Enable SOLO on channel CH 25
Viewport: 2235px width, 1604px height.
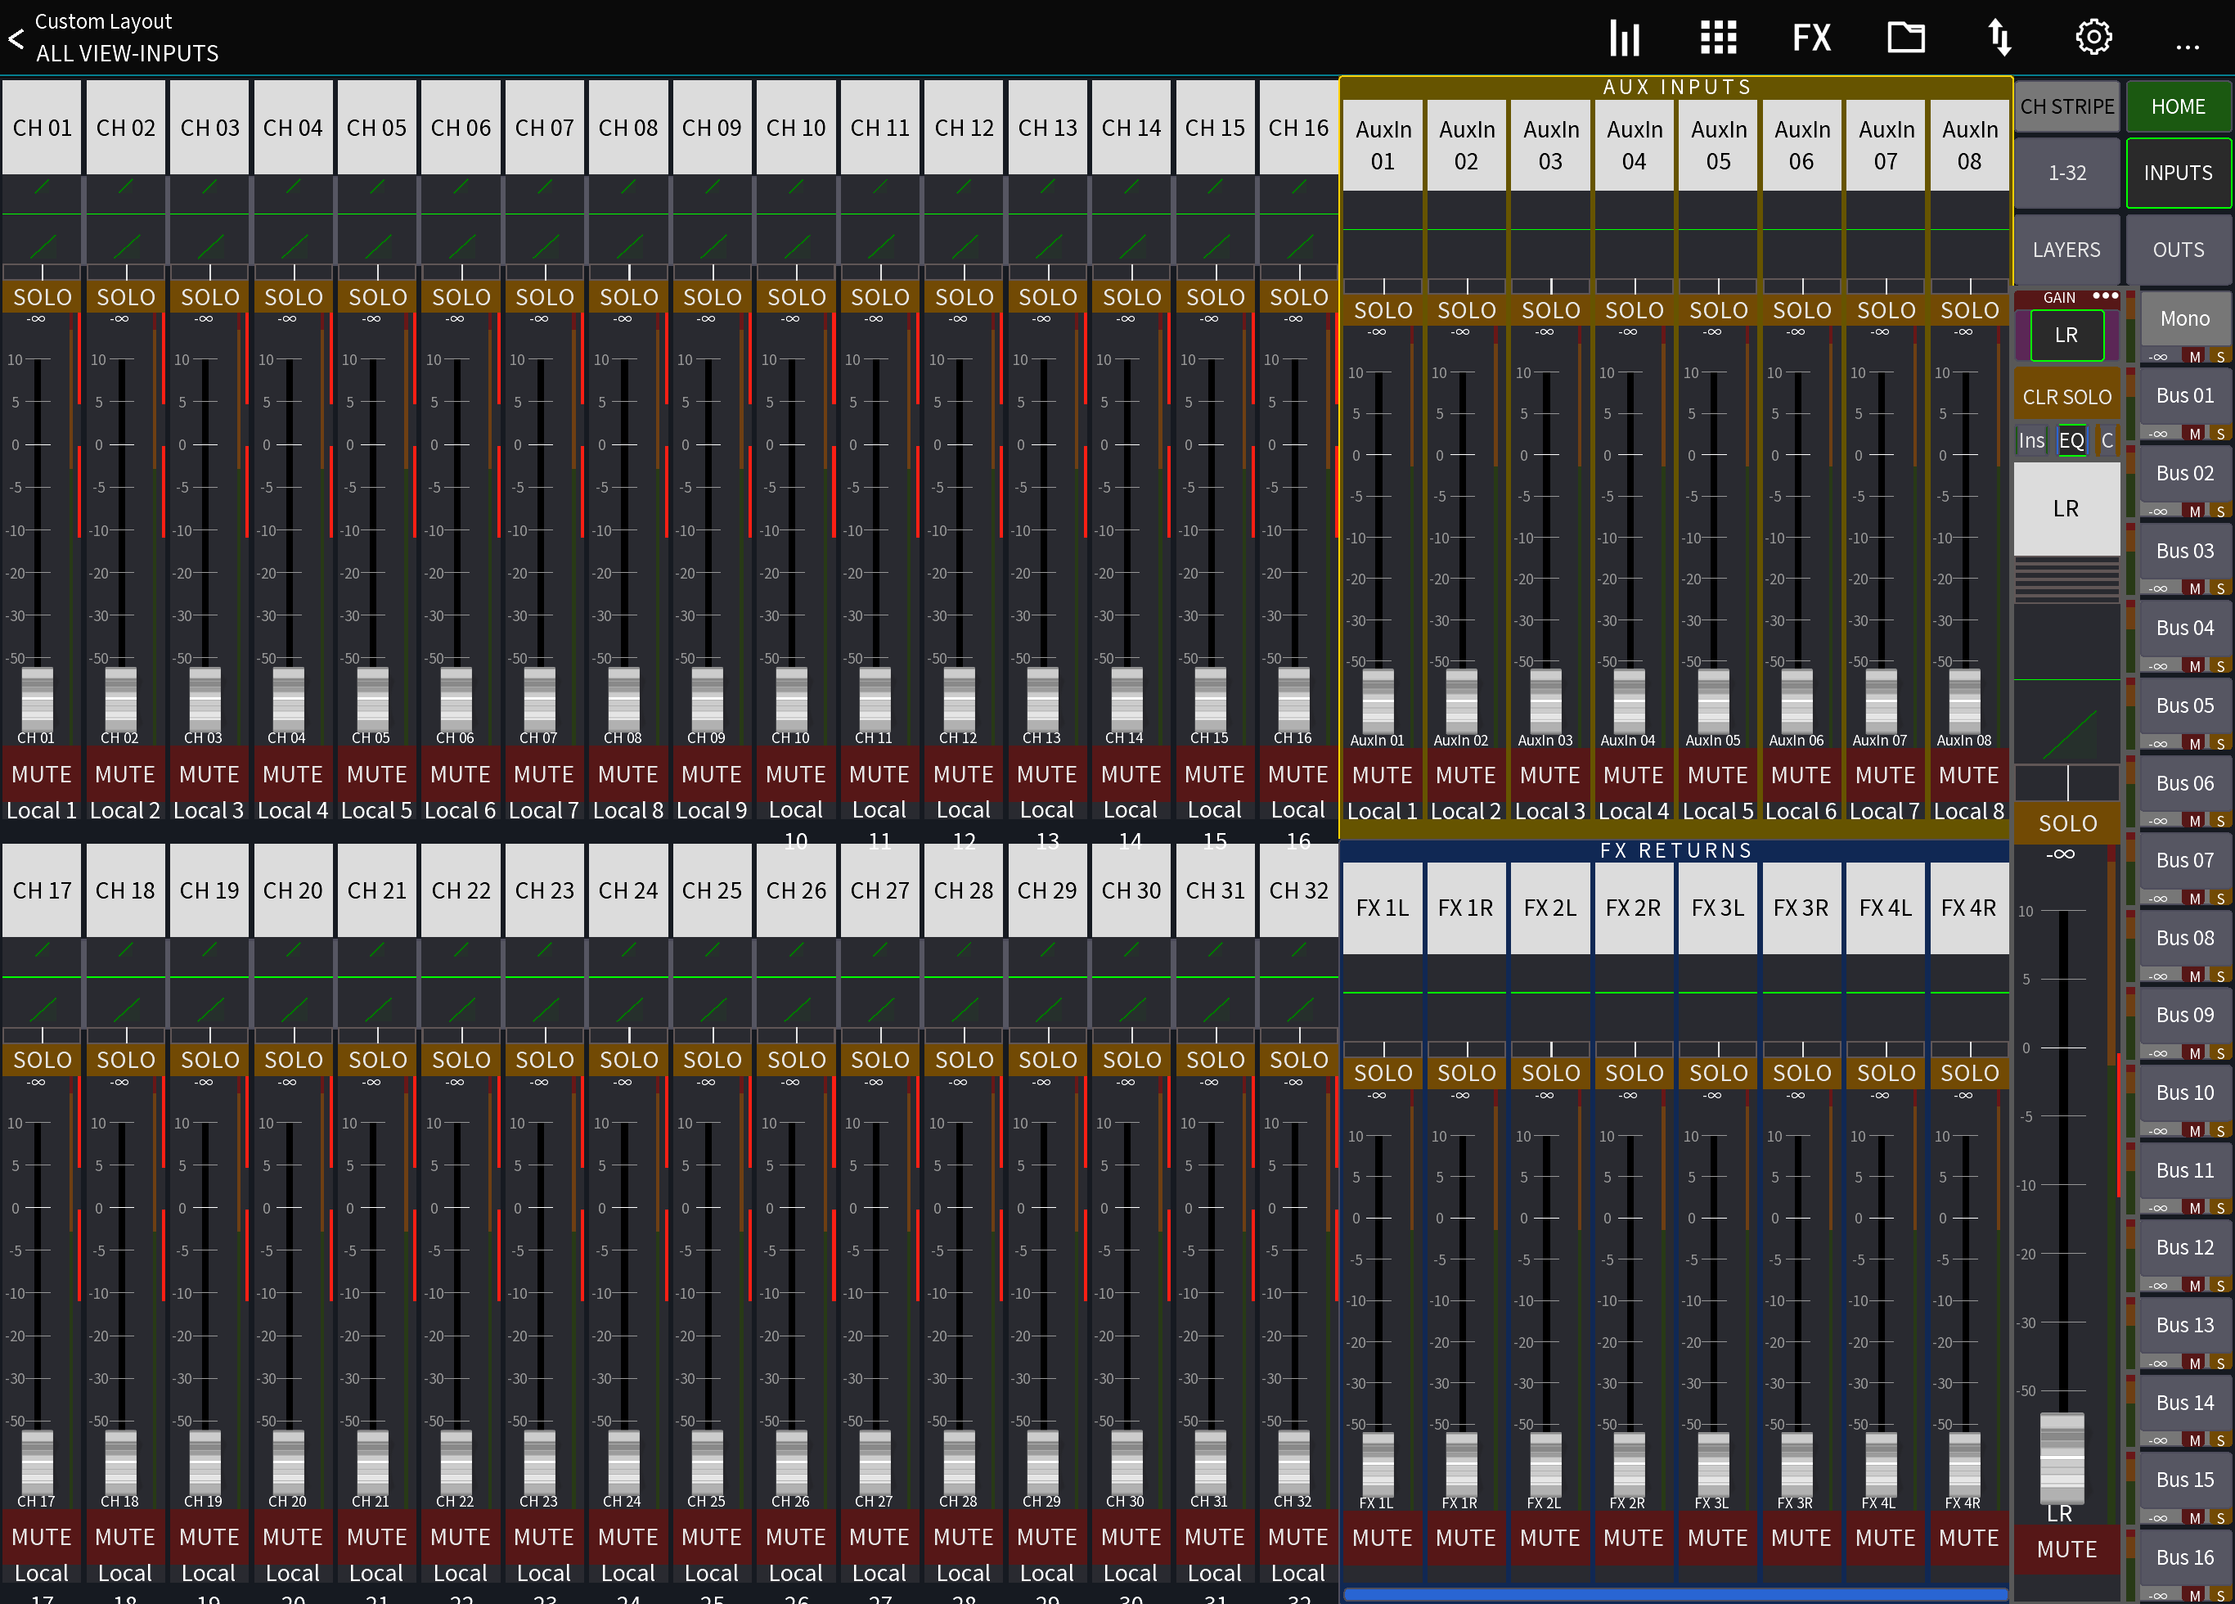712,1059
